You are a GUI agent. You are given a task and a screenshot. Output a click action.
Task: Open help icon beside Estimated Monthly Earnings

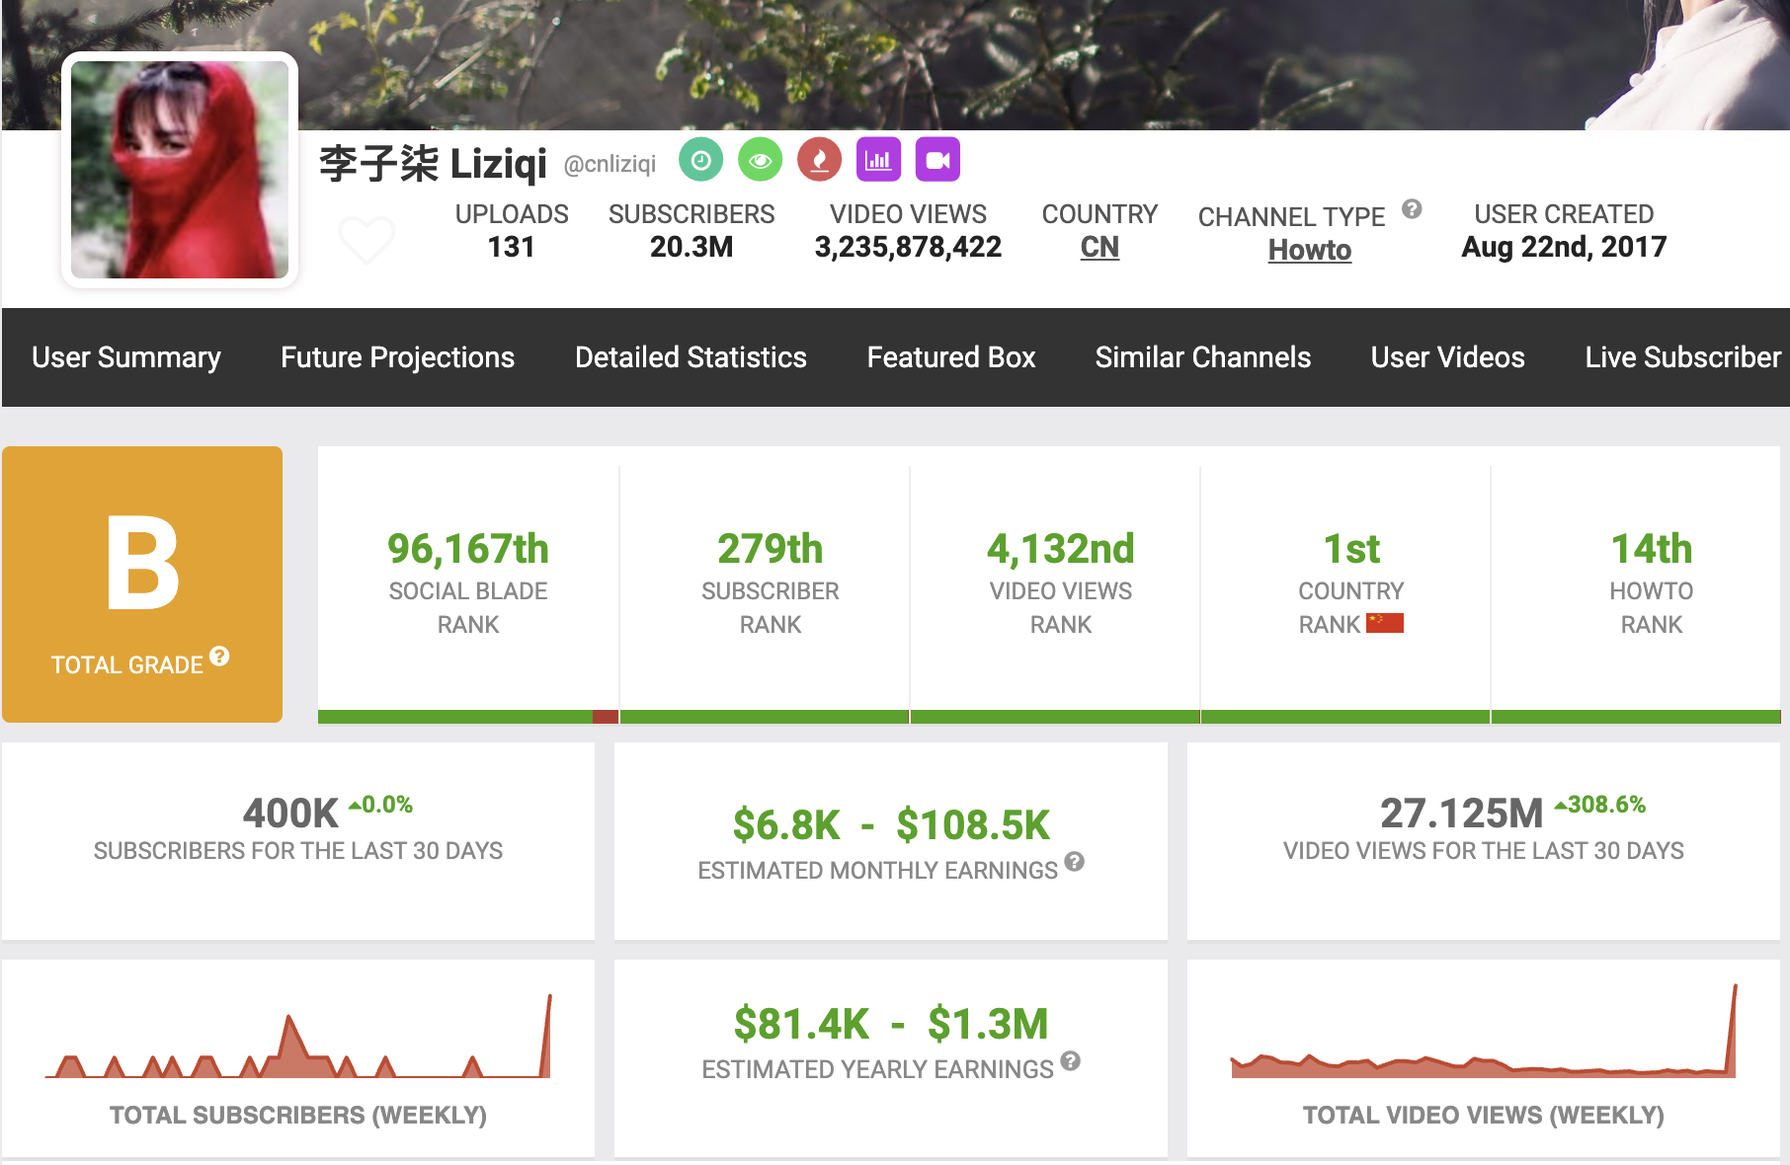click(1075, 861)
